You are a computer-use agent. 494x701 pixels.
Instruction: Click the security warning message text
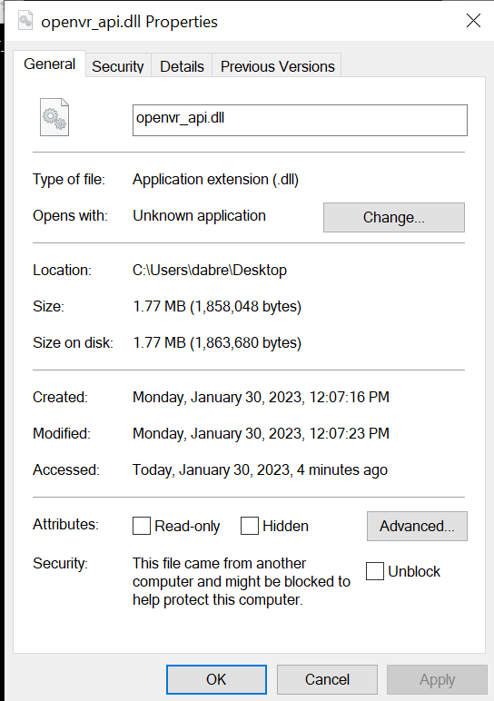242,581
